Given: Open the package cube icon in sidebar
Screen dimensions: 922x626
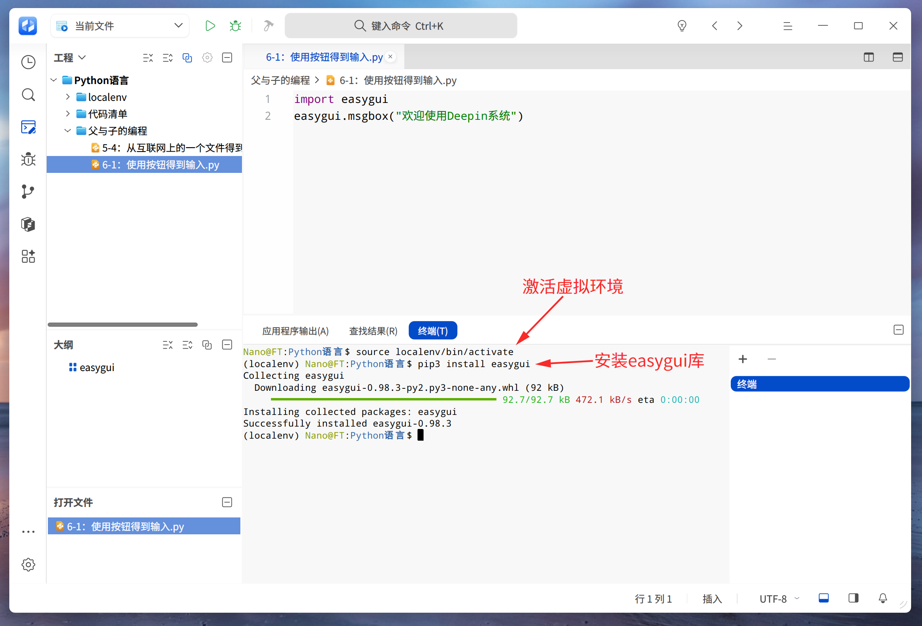Looking at the screenshot, I should tap(28, 224).
